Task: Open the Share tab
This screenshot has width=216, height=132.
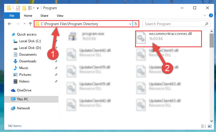Action: click(x=44, y=16)
